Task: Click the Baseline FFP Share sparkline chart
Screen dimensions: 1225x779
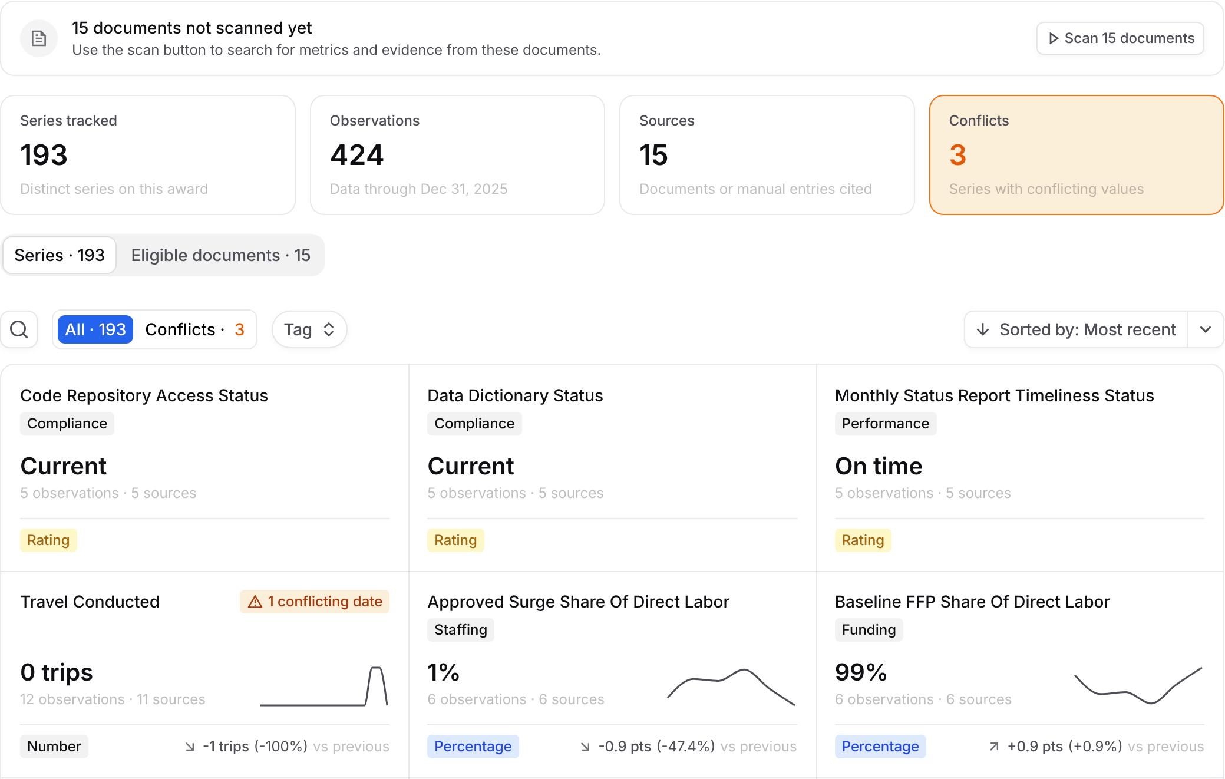Action: [x=1138, y=686]
